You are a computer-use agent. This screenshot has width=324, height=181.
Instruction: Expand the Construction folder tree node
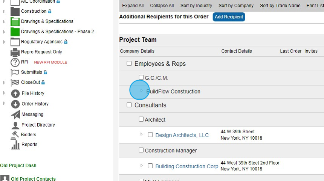tap(4, 11)
